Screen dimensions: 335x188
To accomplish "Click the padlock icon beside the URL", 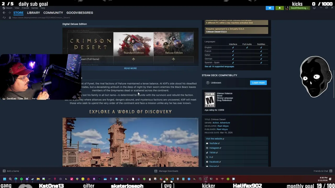I will tap(10, 17).
